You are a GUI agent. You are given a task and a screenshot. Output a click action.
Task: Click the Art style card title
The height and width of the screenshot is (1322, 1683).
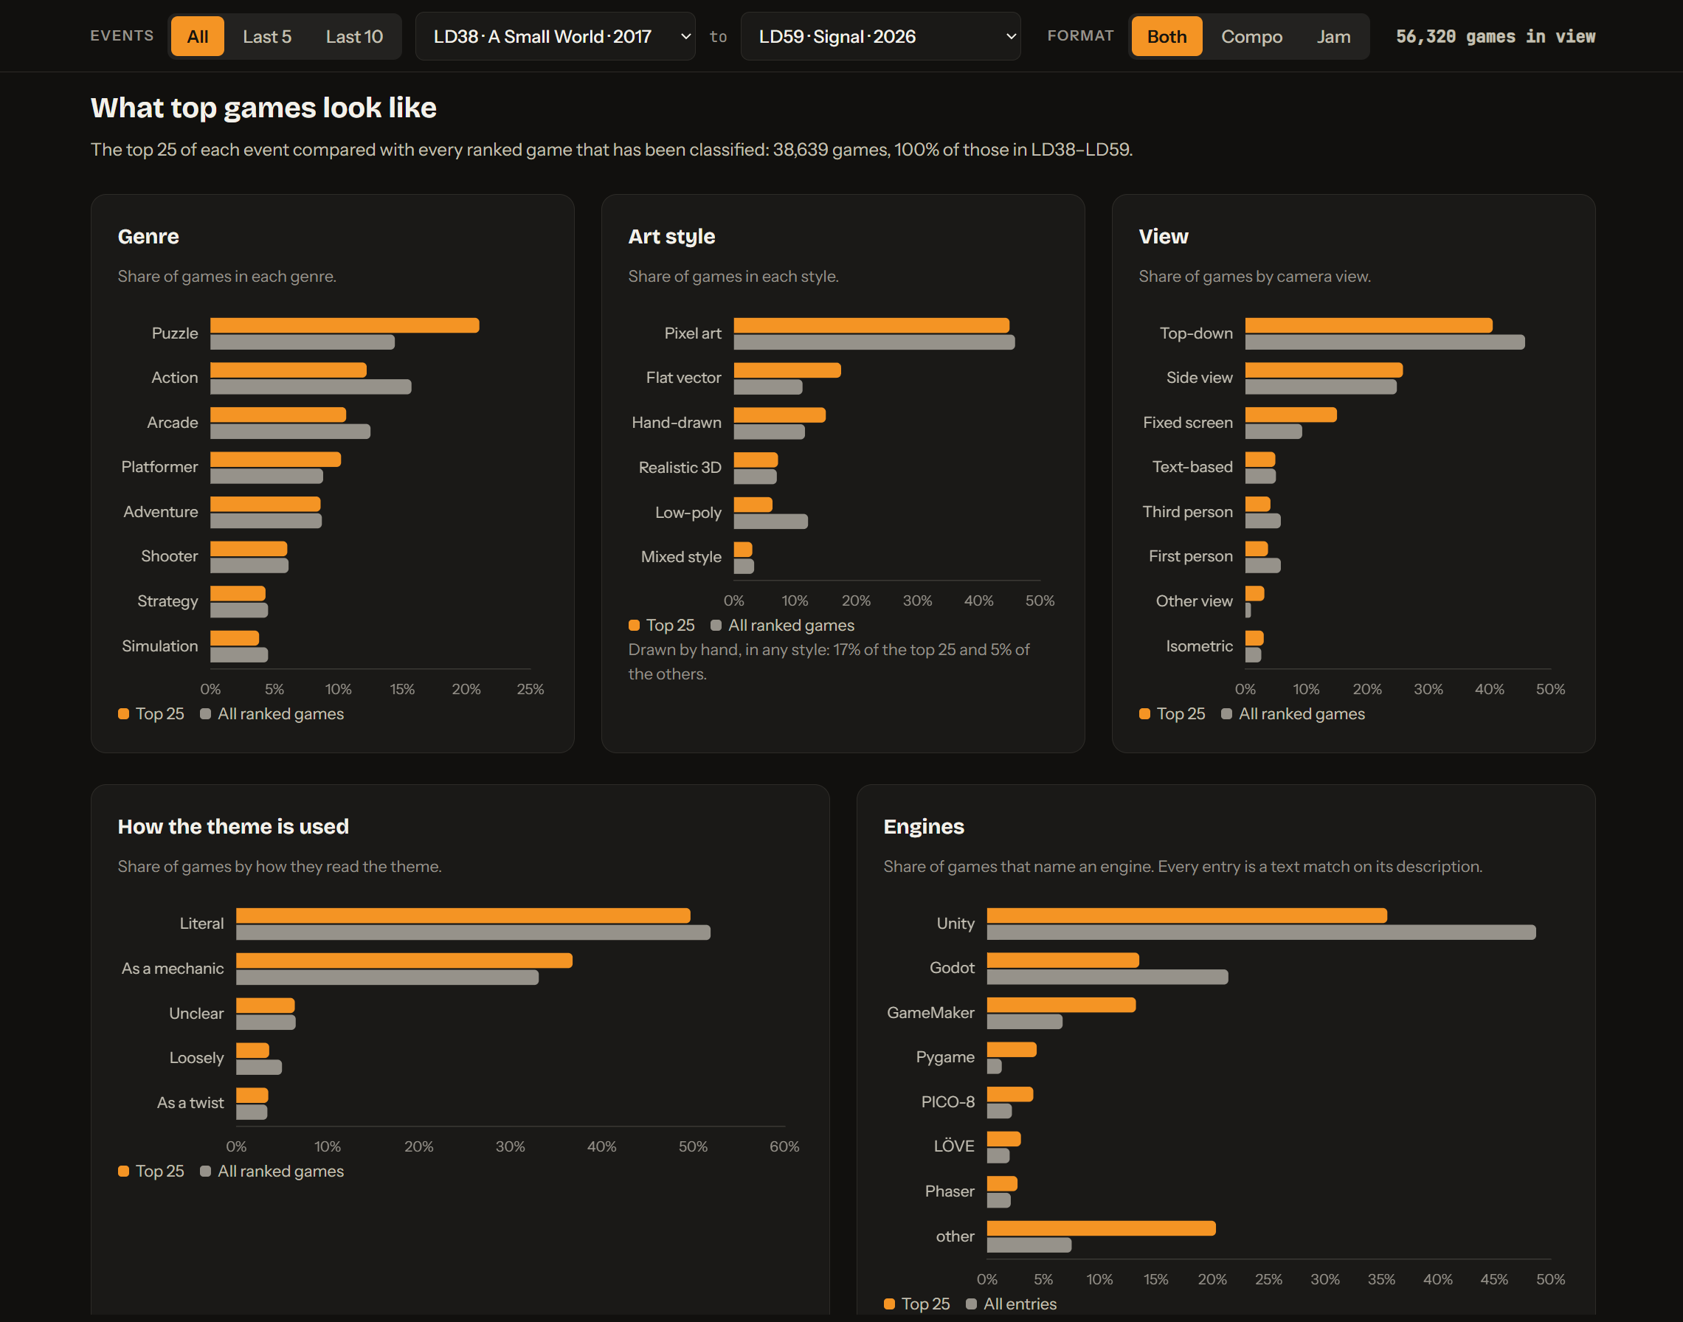pos(671,236)
